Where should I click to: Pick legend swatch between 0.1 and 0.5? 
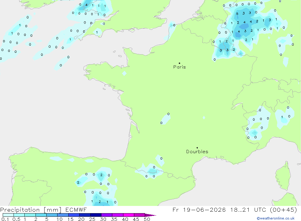[x=8, y=215]
